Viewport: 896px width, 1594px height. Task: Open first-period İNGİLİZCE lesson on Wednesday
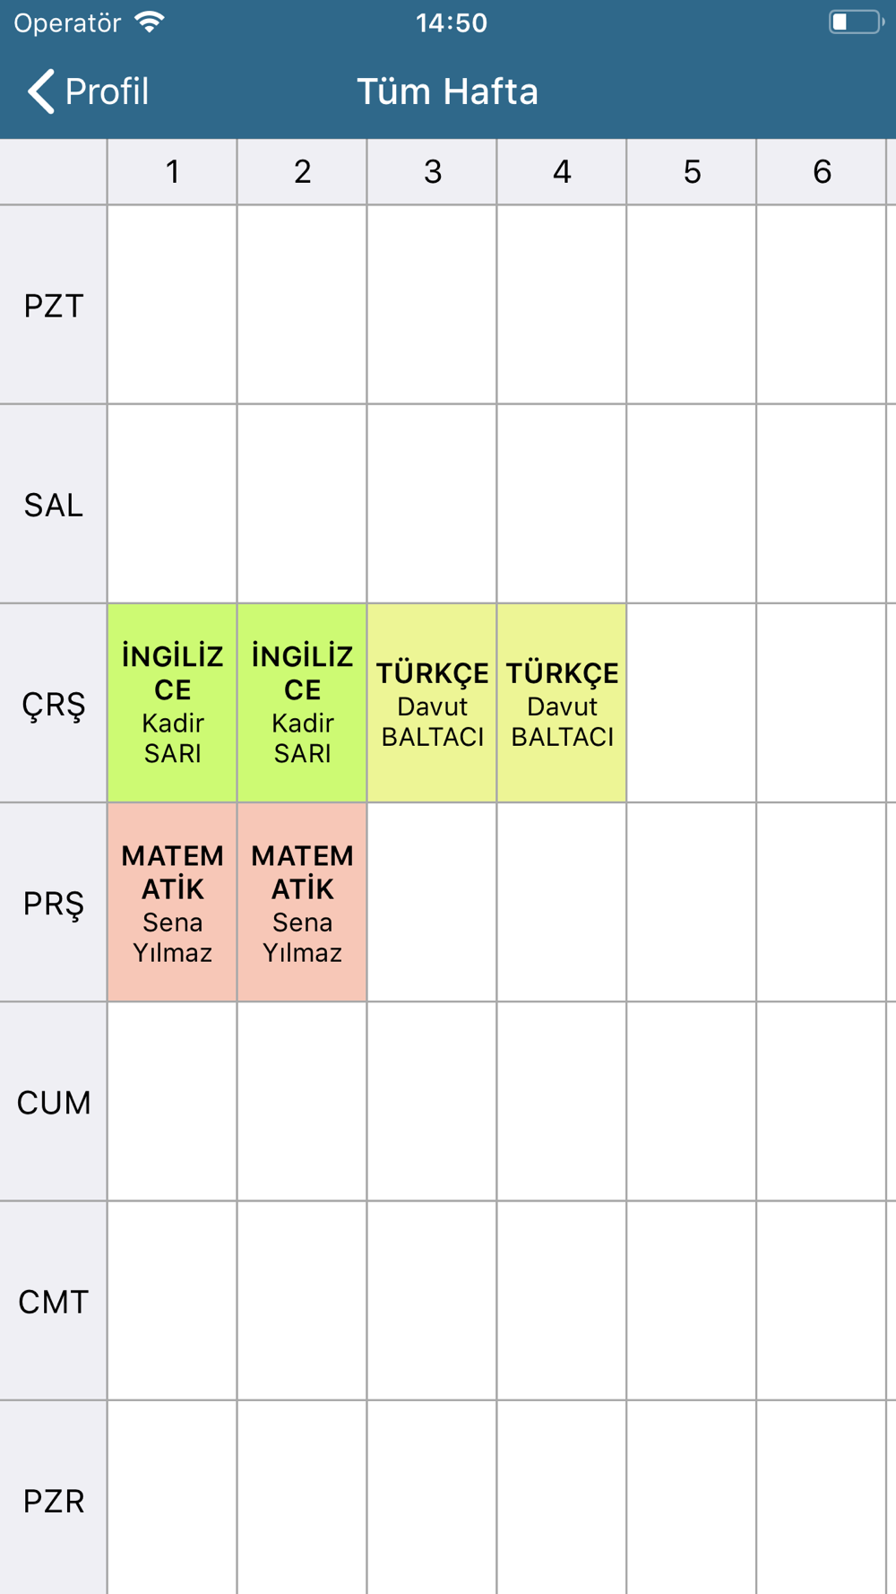[x=172, y=703]
